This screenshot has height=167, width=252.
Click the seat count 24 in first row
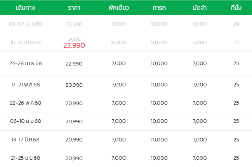[236, 24]
